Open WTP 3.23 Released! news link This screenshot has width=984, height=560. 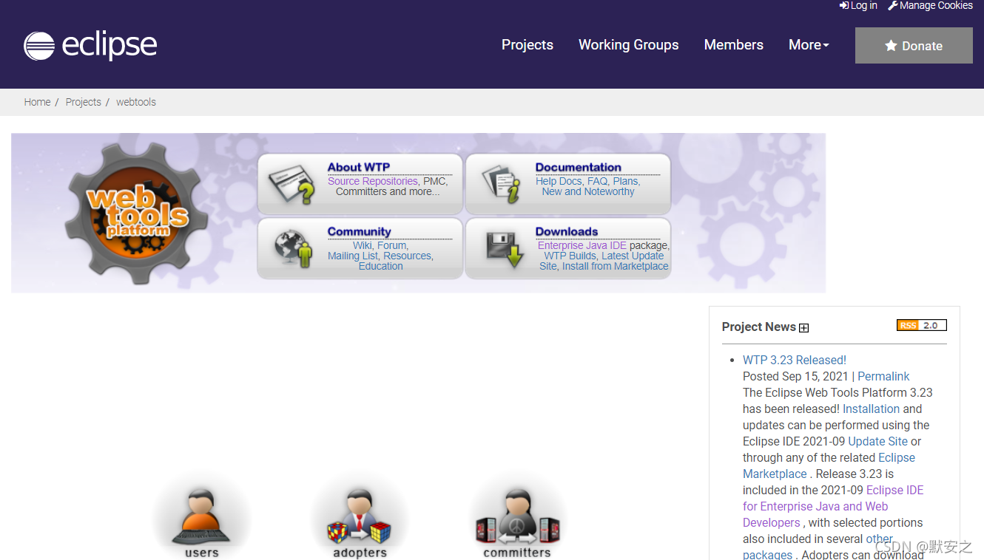point(795,360)
